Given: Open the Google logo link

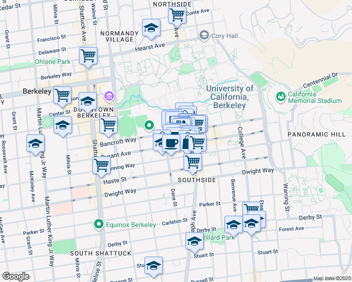Looking at the screenshot, I should pyautogui.click(x=16, y=276).
